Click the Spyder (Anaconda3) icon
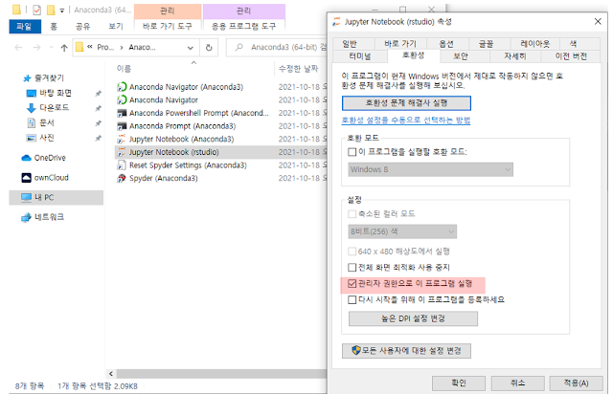 pos(122,179)
